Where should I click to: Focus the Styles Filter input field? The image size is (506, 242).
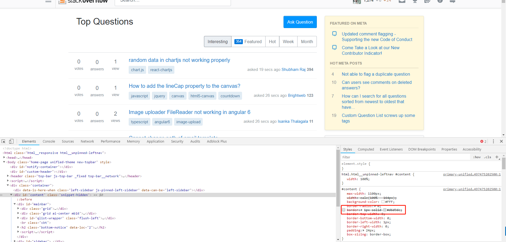(x=406, y=157)
